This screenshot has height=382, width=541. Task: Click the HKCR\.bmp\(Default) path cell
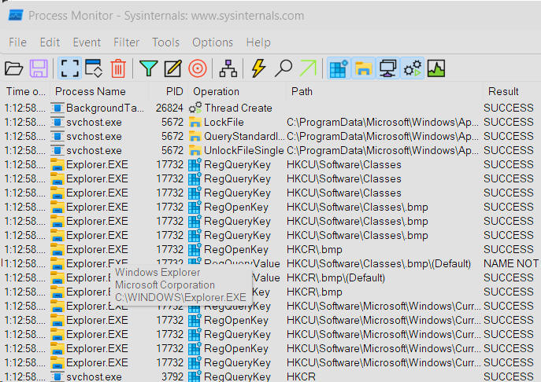click(335, 277)
